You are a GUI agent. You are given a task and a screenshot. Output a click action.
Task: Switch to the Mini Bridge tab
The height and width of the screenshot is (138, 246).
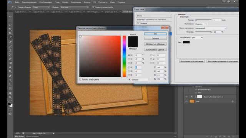tap(20, 136)
